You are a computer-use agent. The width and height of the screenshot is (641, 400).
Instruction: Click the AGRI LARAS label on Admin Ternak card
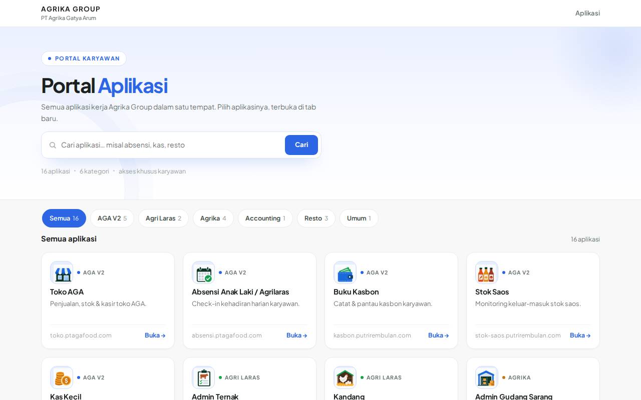[x=242, y=377]
